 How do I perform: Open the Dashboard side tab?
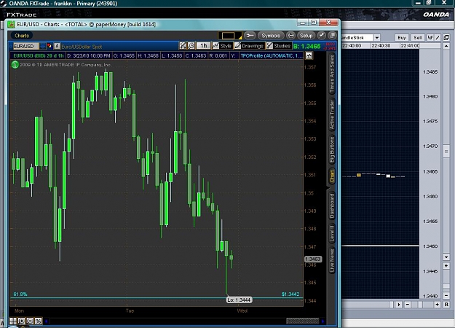pos(332,206)
